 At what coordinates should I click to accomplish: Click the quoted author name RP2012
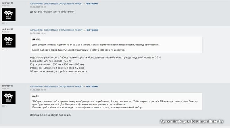point(37,39)
